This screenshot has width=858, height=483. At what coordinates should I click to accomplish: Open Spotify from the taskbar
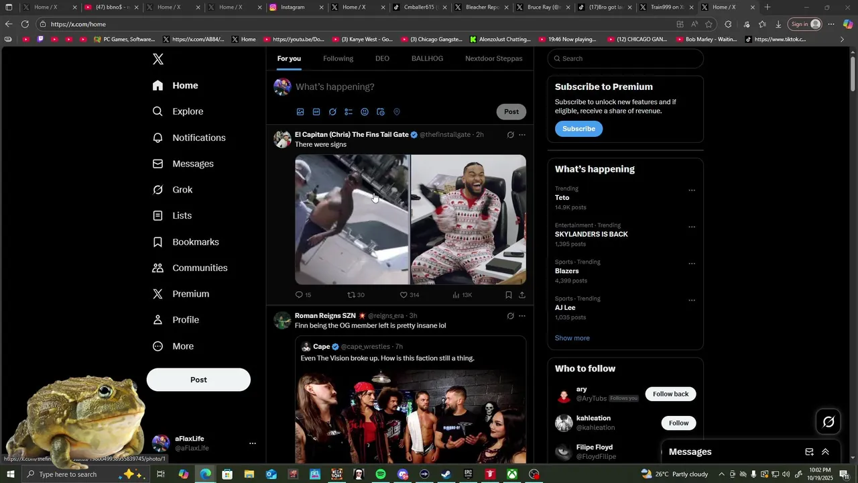coord(381,474)
